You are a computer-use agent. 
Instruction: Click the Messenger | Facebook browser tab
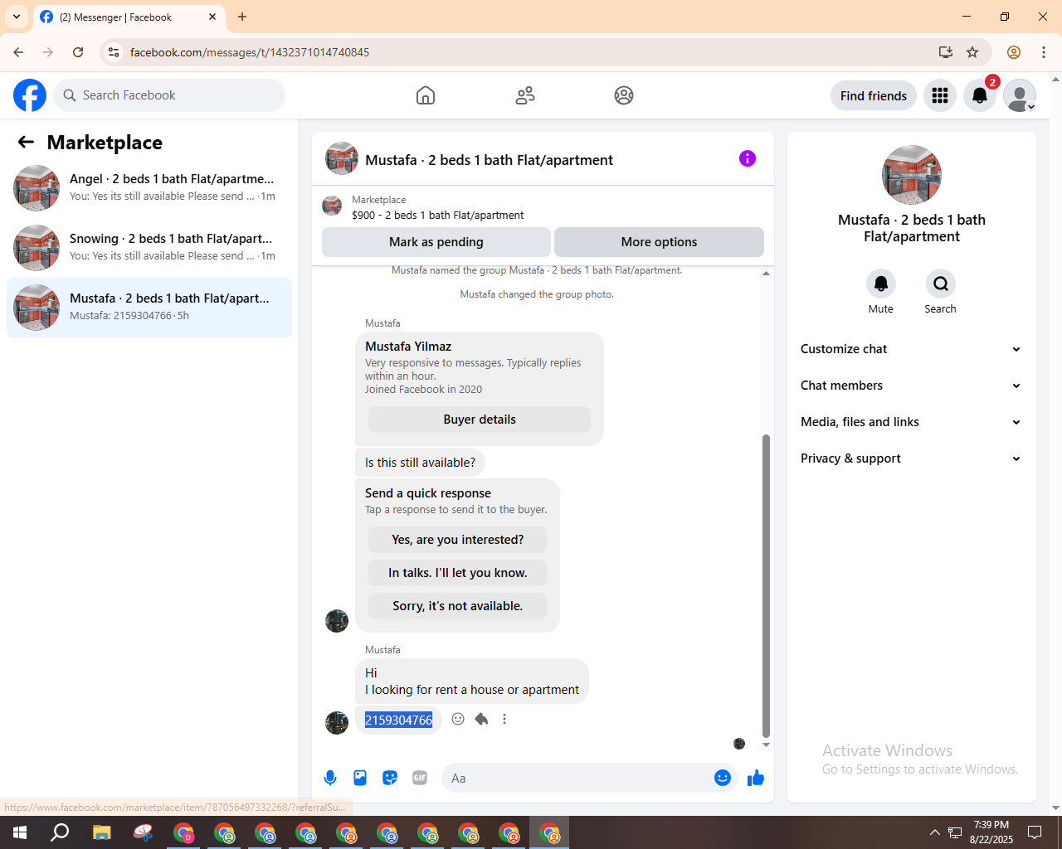pyautogui.click(x=129, y=17)
